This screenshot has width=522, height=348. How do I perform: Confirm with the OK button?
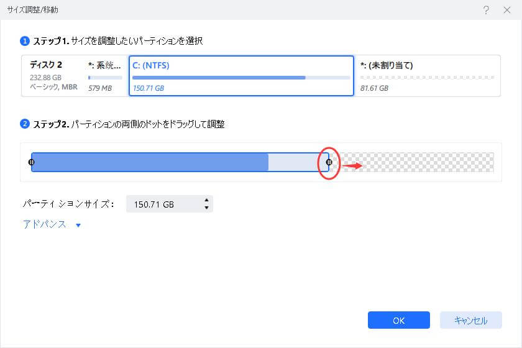398,321
